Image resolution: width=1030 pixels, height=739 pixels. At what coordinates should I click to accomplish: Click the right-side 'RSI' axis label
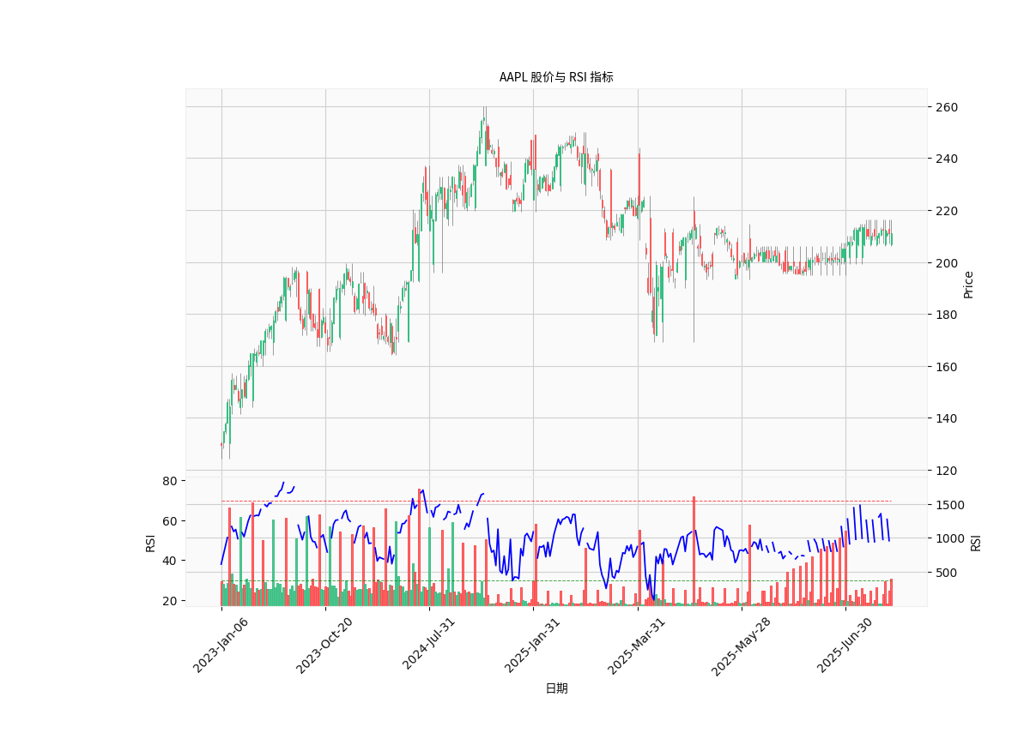pyautogui.click(x=976, y=543)
